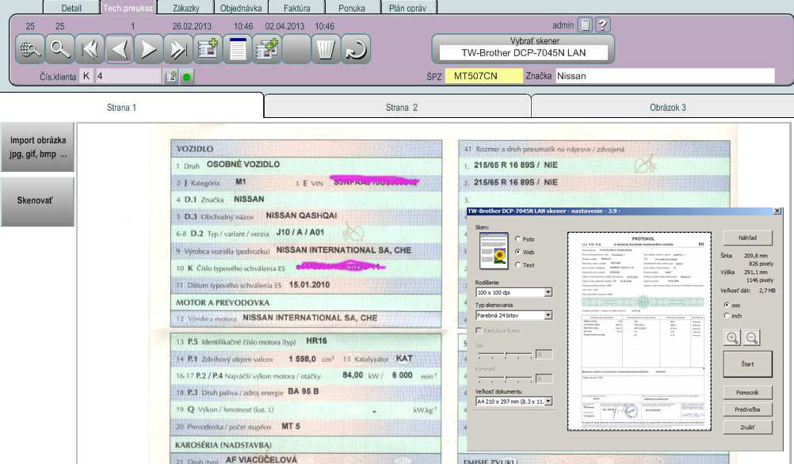Select the Text scan mode
The height and width of the screenshot is (464, 794).
click(x=517, y=264)
